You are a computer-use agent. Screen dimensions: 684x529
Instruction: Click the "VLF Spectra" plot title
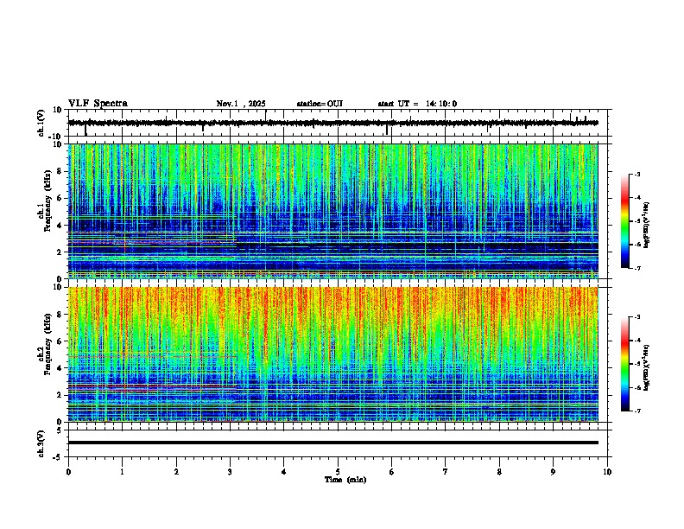point(98,104)
